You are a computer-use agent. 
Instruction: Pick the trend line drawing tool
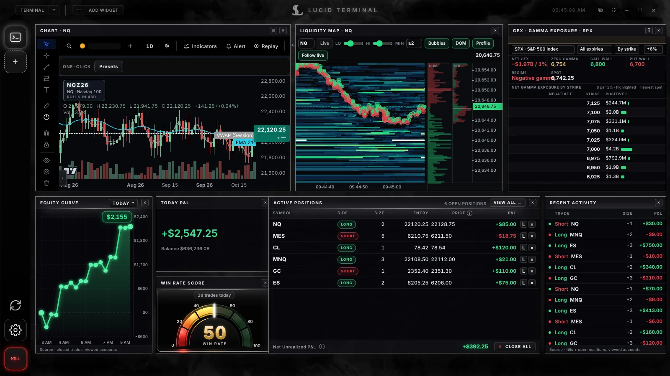46,67
